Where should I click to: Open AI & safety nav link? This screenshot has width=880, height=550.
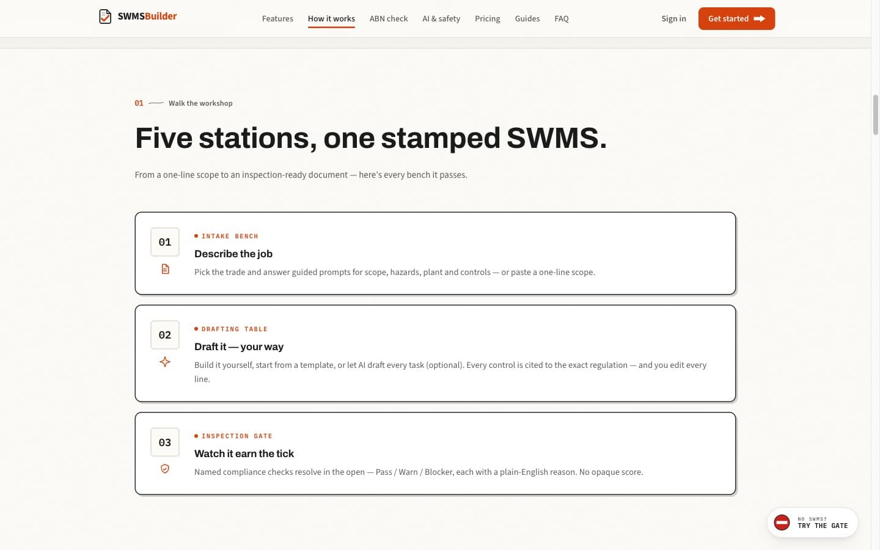click(x=441, y=19)
